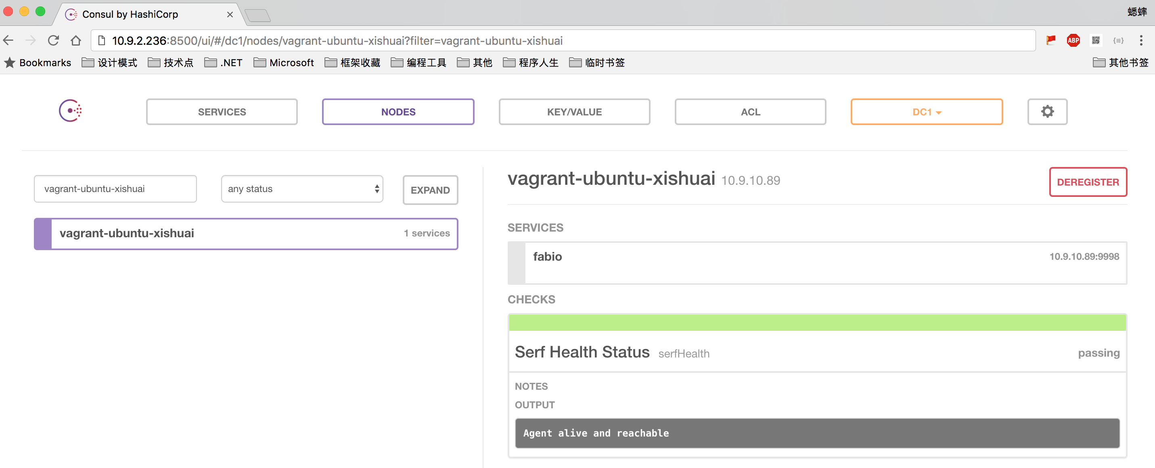This screenshot has height=468, width=1155.
Task: Click the page info icon in address bar
Action: pos(101,41)
